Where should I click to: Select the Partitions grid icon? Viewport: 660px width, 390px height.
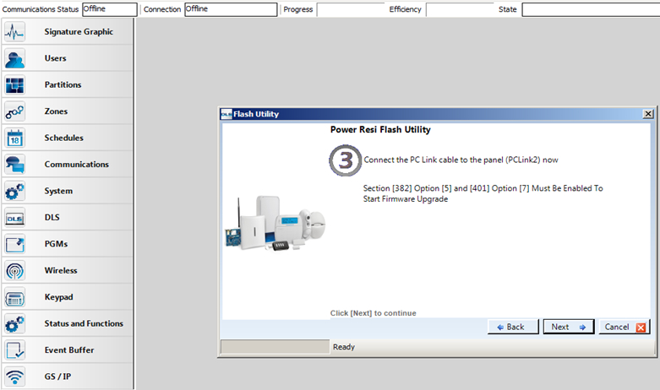pyautogui.click(x=15, y=85)
